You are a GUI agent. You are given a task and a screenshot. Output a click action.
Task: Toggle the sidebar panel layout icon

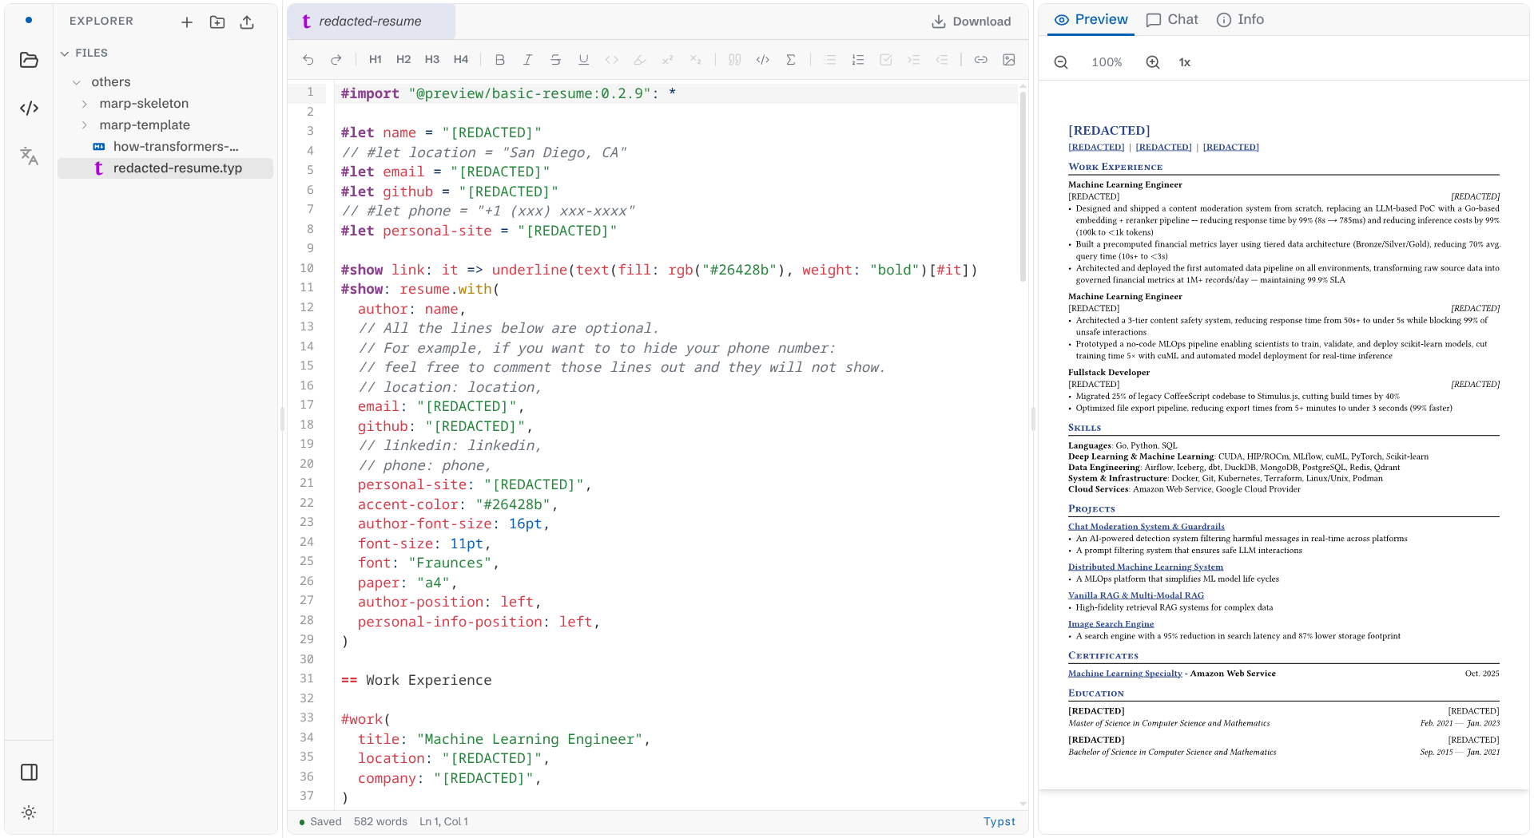29,772
